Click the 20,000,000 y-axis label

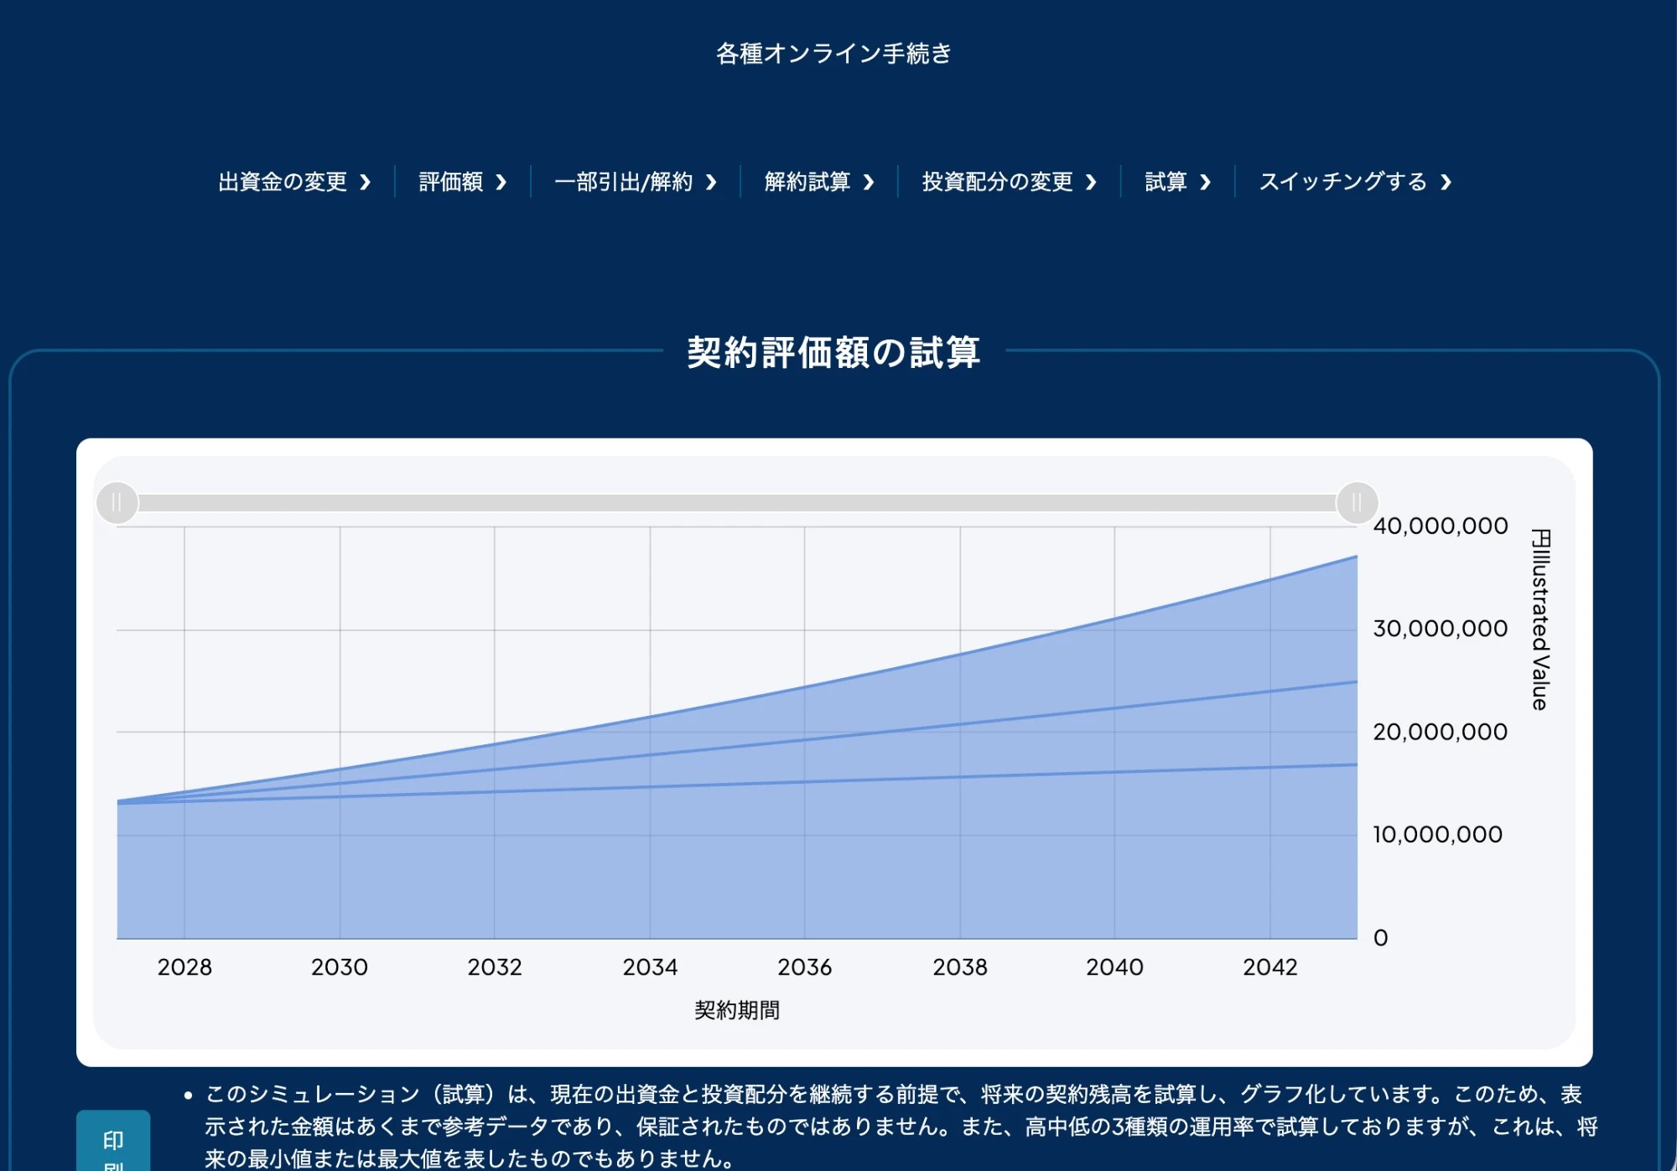point(1441,732)
